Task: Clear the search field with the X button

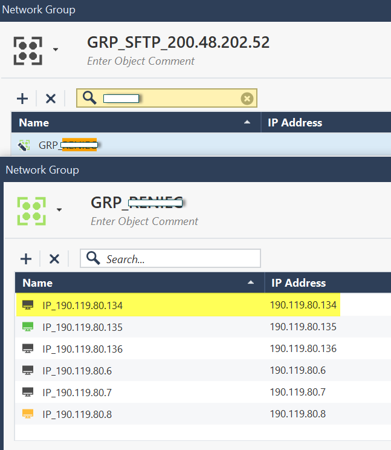Action: point(247,99)
